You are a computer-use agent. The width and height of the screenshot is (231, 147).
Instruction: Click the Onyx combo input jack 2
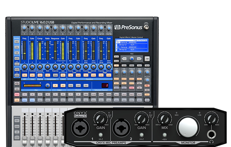(x=122, y=128)
